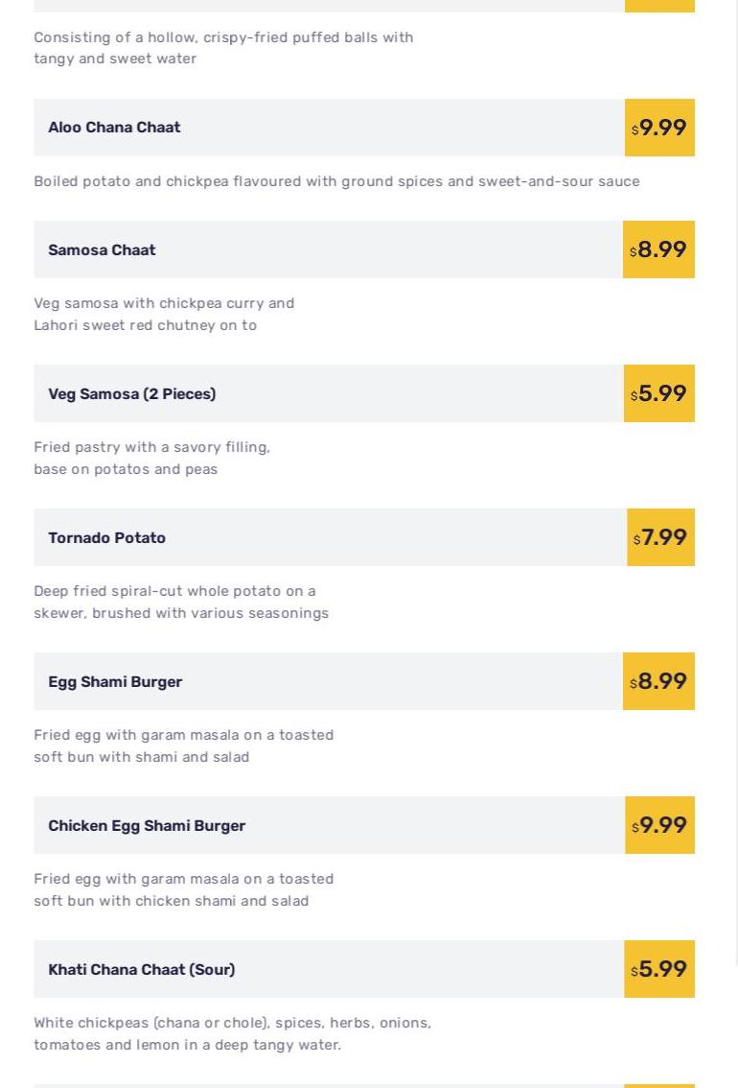Viewport: 738px width, 1088px height.
Task: Click the $8.99 price tag for Egg Shami Burger
Action: coord(658,682)
